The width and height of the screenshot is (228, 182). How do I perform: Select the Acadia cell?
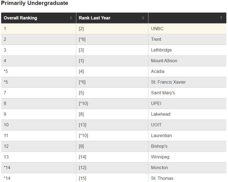[x=158, y=72]
